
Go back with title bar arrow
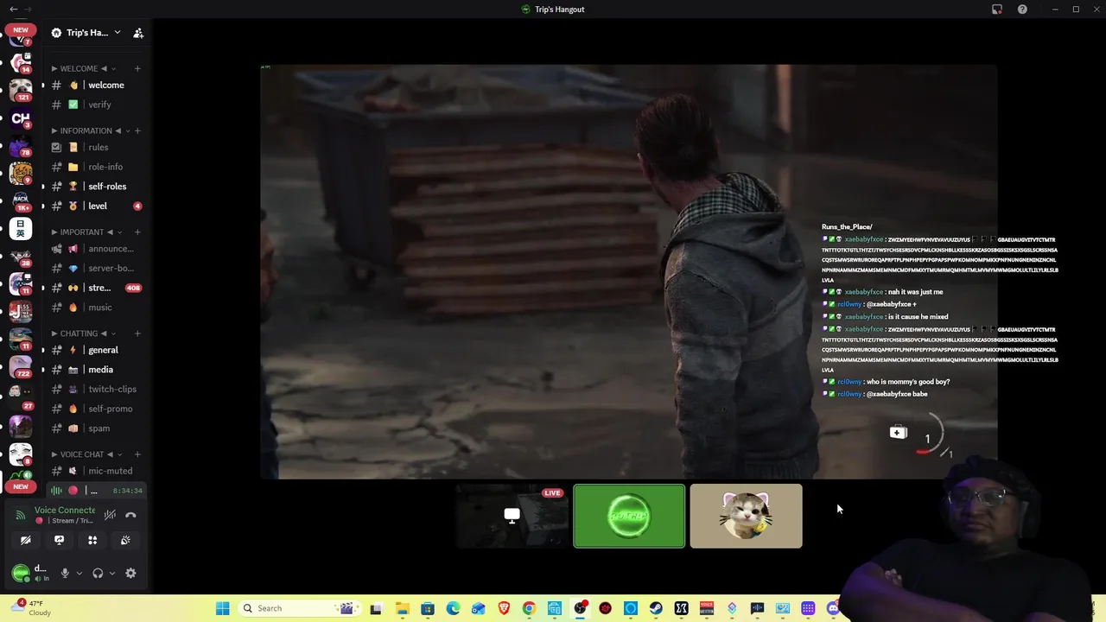pyautogui.click(x=13, y=10)
